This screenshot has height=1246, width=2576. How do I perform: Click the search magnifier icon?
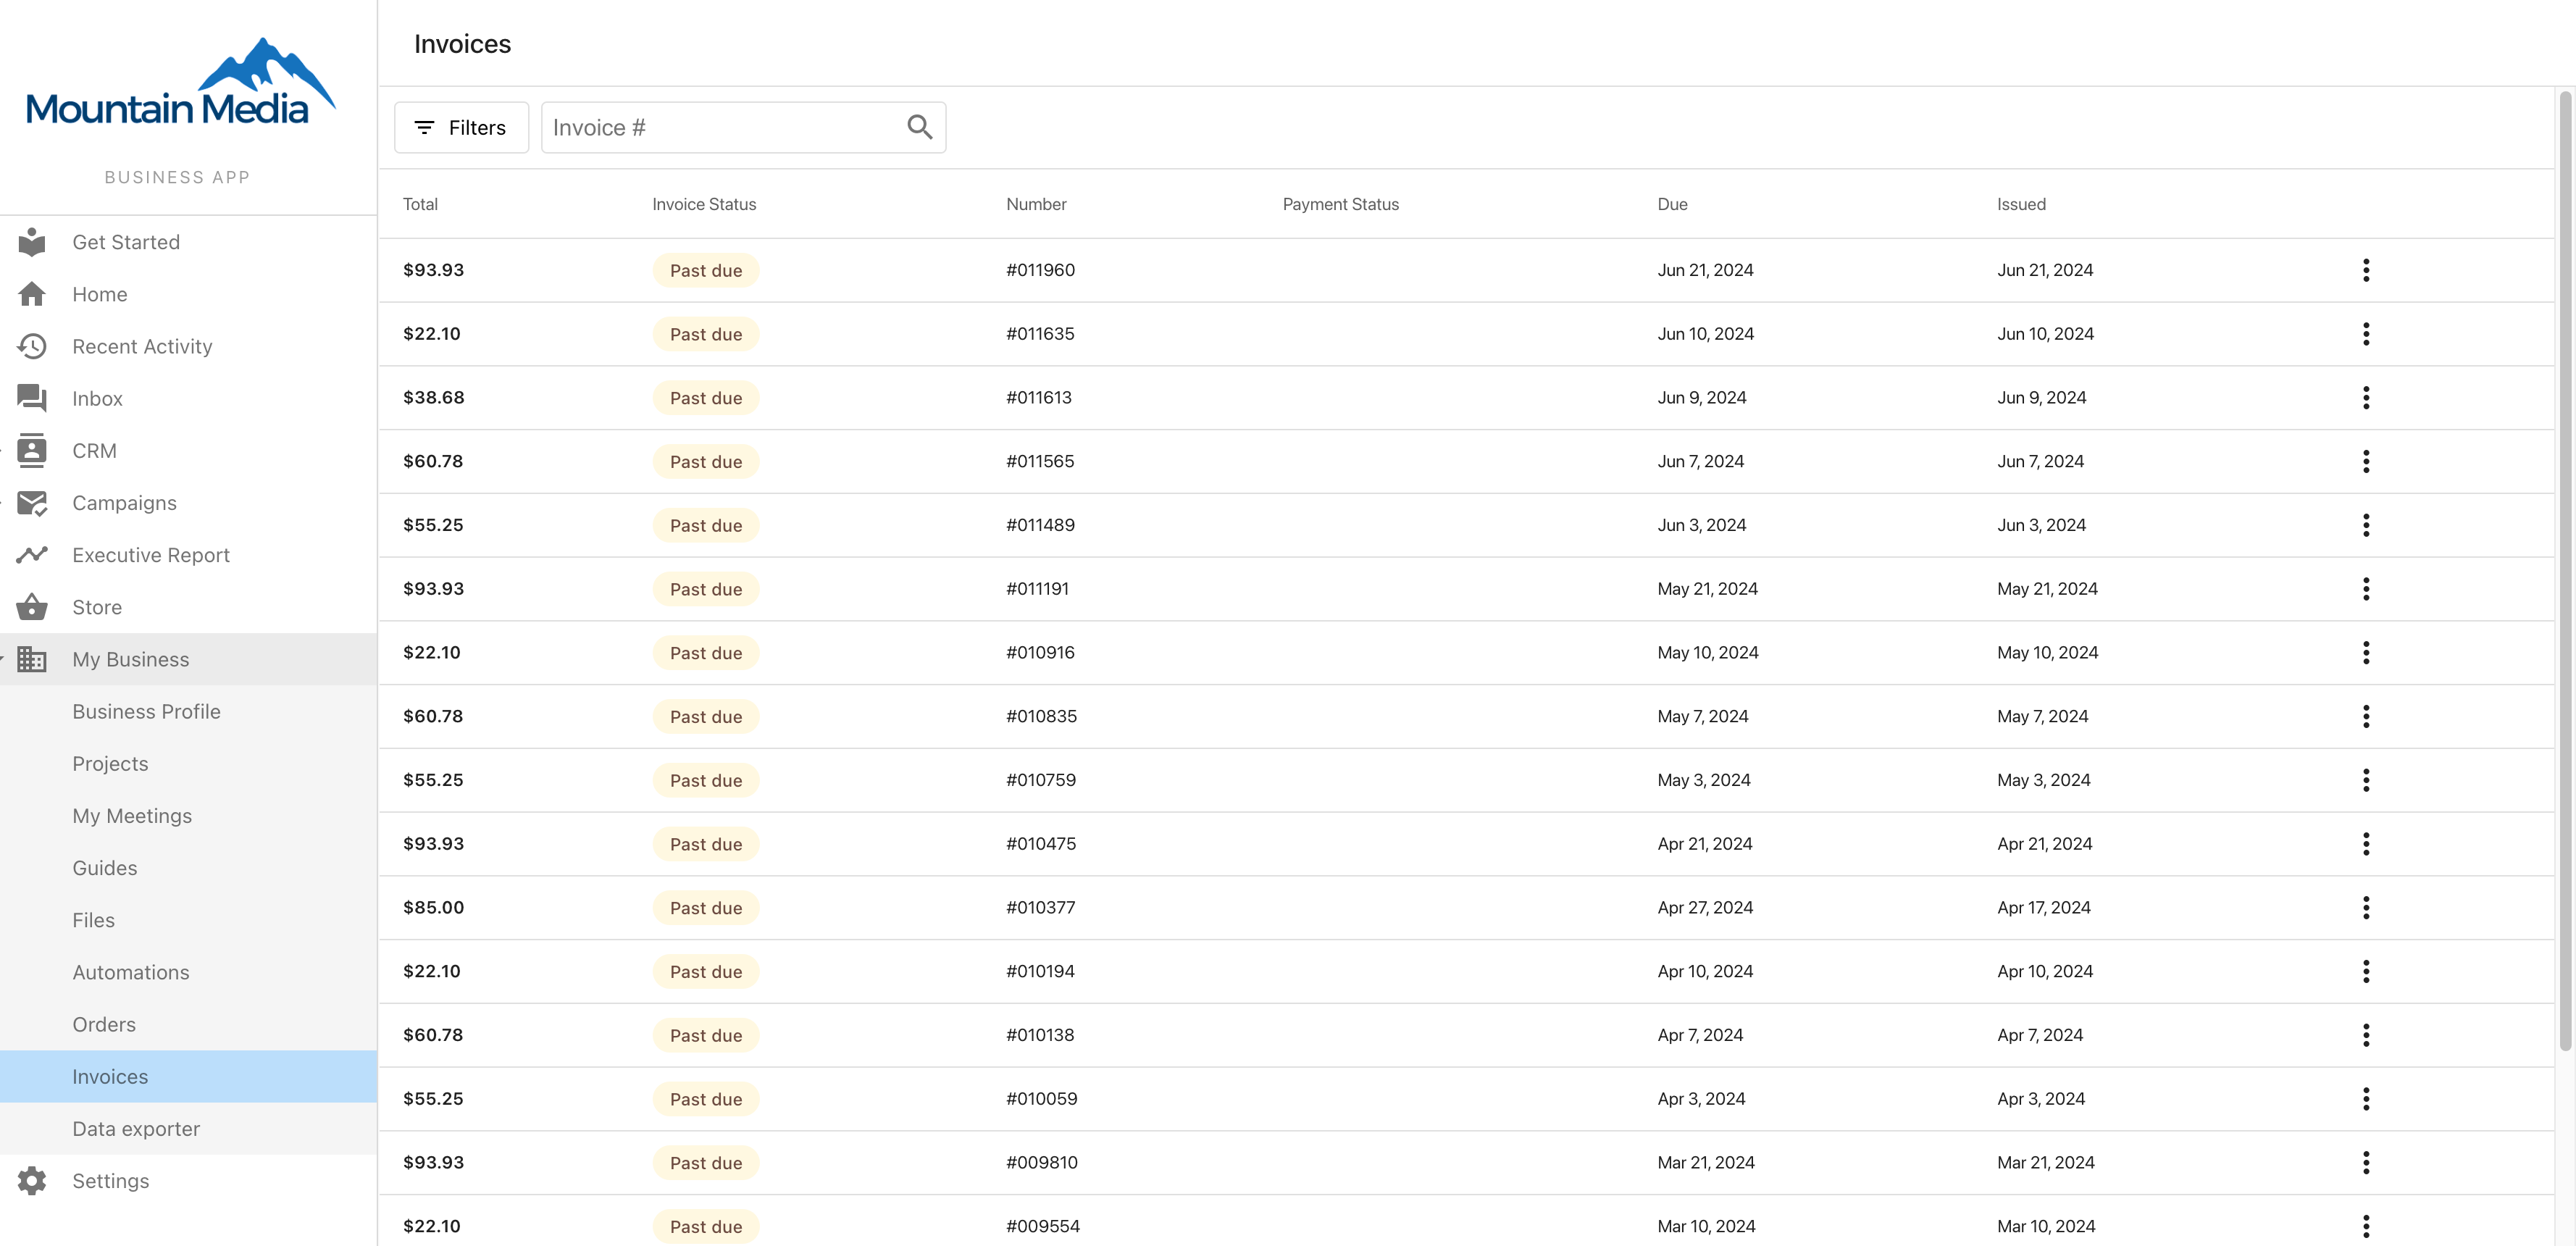click(919, 127)
